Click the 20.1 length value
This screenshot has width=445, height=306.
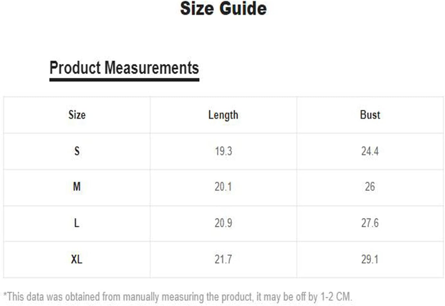point(223,187)
